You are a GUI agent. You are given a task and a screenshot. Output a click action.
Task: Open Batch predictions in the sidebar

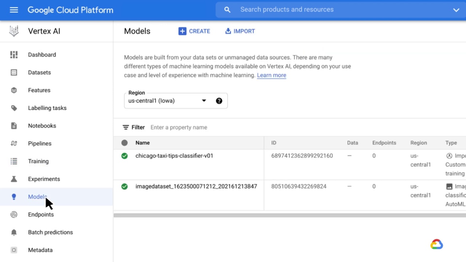point(50,232)
